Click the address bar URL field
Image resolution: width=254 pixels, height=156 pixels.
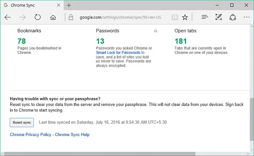[x=120, y=17]
